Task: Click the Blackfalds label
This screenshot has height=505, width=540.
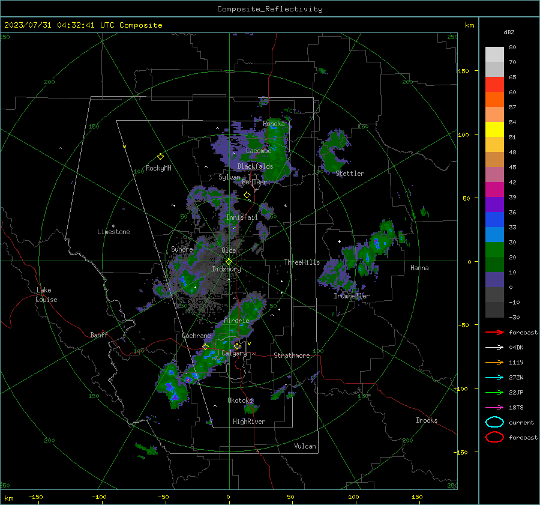Action: pyautogui.click(x=255, y=166)
